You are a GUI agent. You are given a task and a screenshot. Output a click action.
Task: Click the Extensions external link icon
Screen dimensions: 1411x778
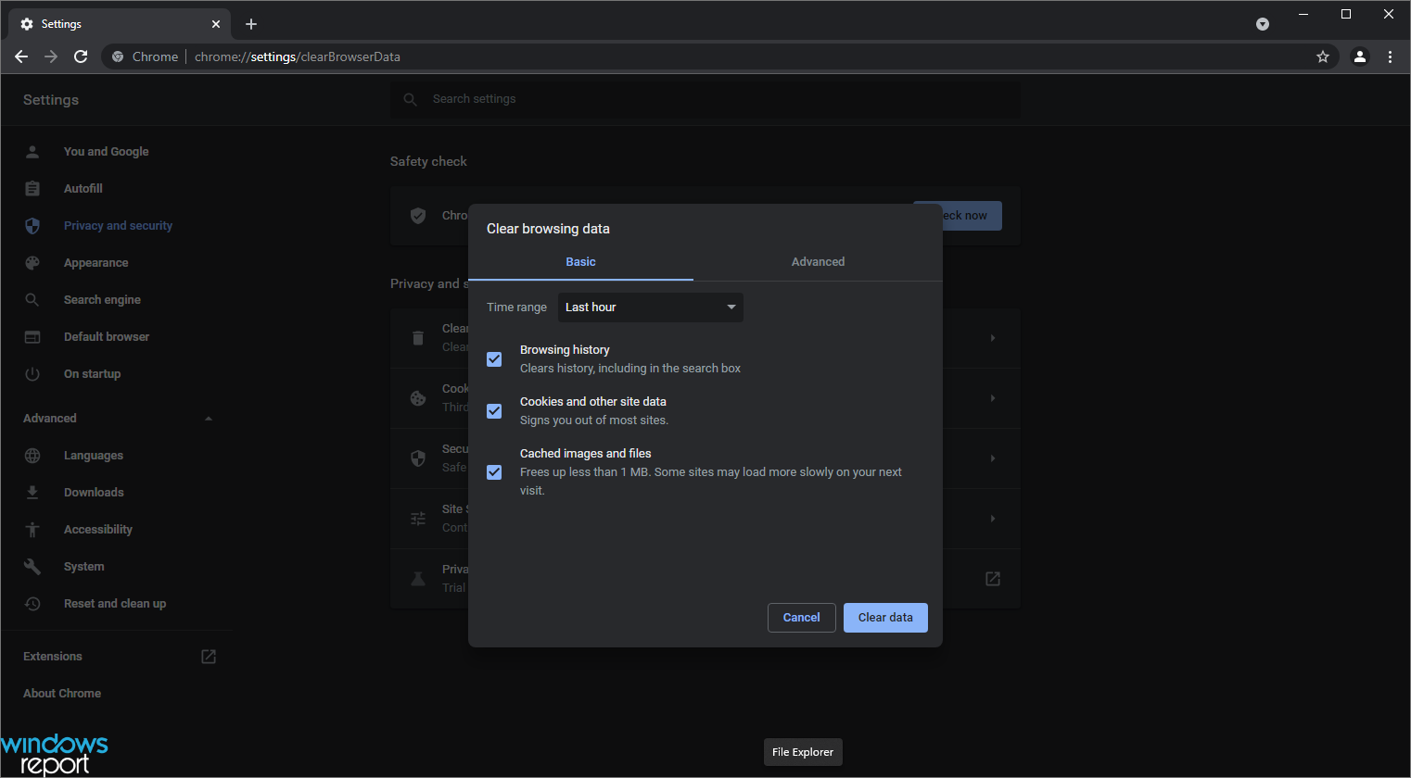(x=209, y=657)
